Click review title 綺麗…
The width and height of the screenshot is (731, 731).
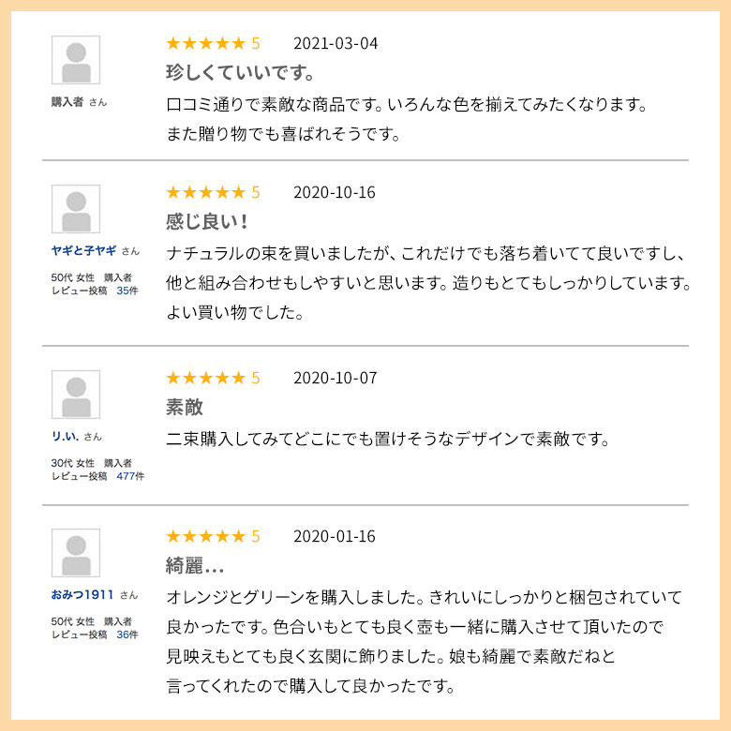(x=195, y=565)
